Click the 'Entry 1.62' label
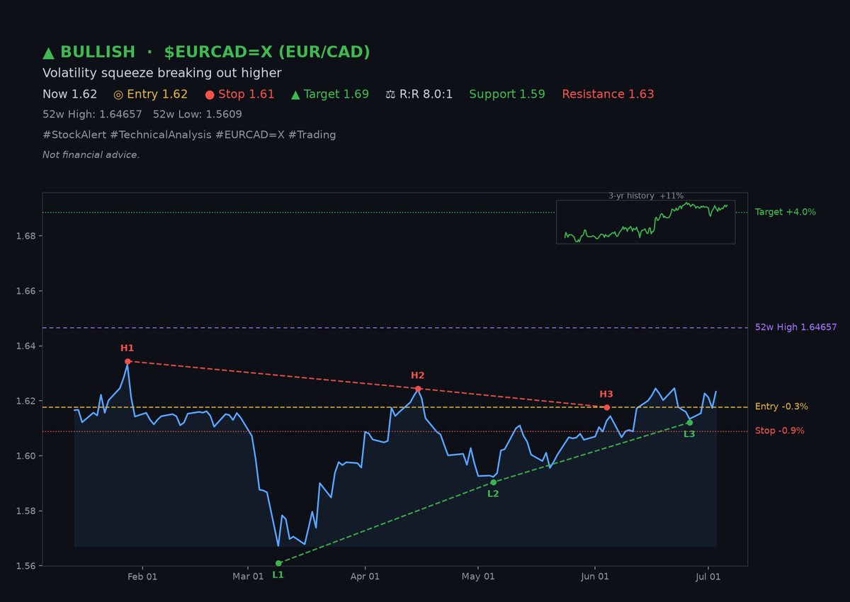 tap(150, 94)
